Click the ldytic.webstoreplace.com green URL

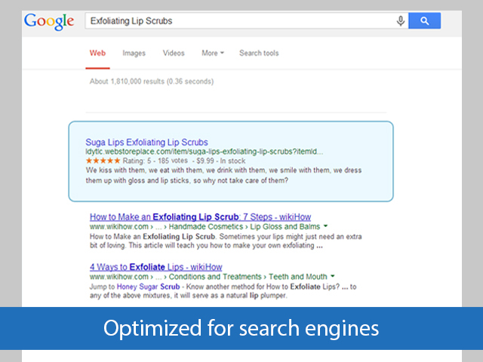[x=205, y=152]
